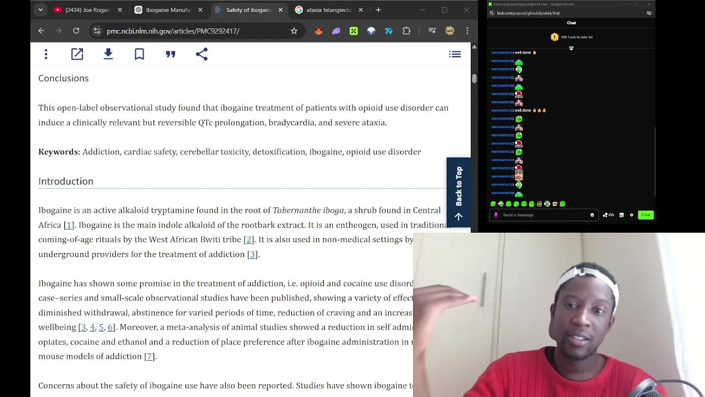The image size is (705, 397).
Task: Open the Chrome profile avatar
Action: click(450, 31)
